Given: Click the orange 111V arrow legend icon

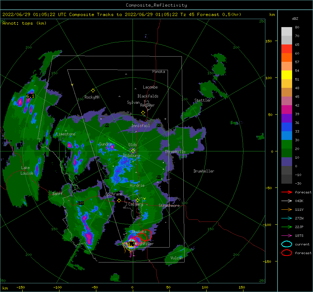Looking at the screenshot, I should (x=287, y=209).
